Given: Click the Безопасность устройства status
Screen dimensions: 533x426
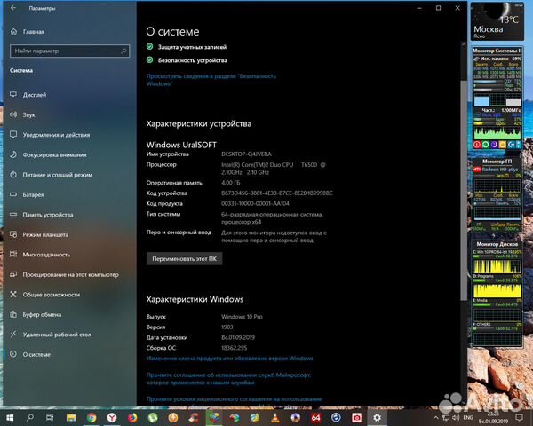Looking at the screenshot, I should [187, 60].
